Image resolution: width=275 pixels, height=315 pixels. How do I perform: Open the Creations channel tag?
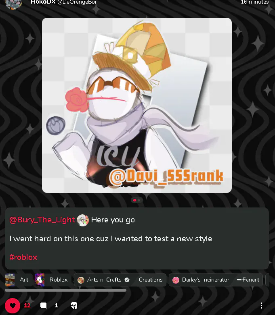coord(151,280)
